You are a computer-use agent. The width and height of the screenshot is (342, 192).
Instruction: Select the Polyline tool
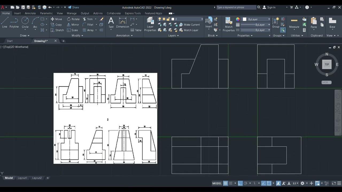coord(14,23)
